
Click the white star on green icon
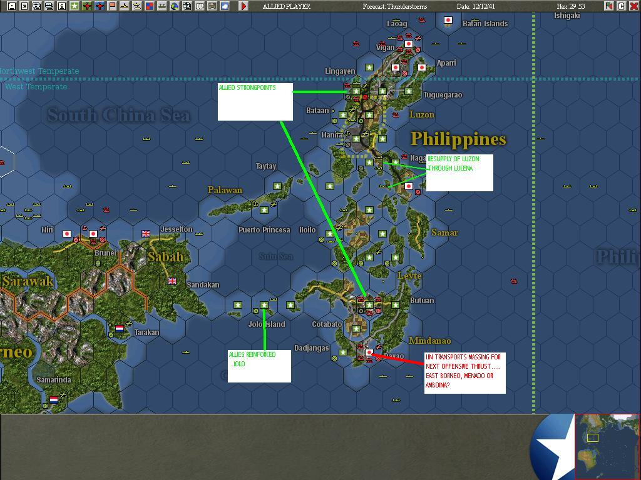click(x=74, y=6)
